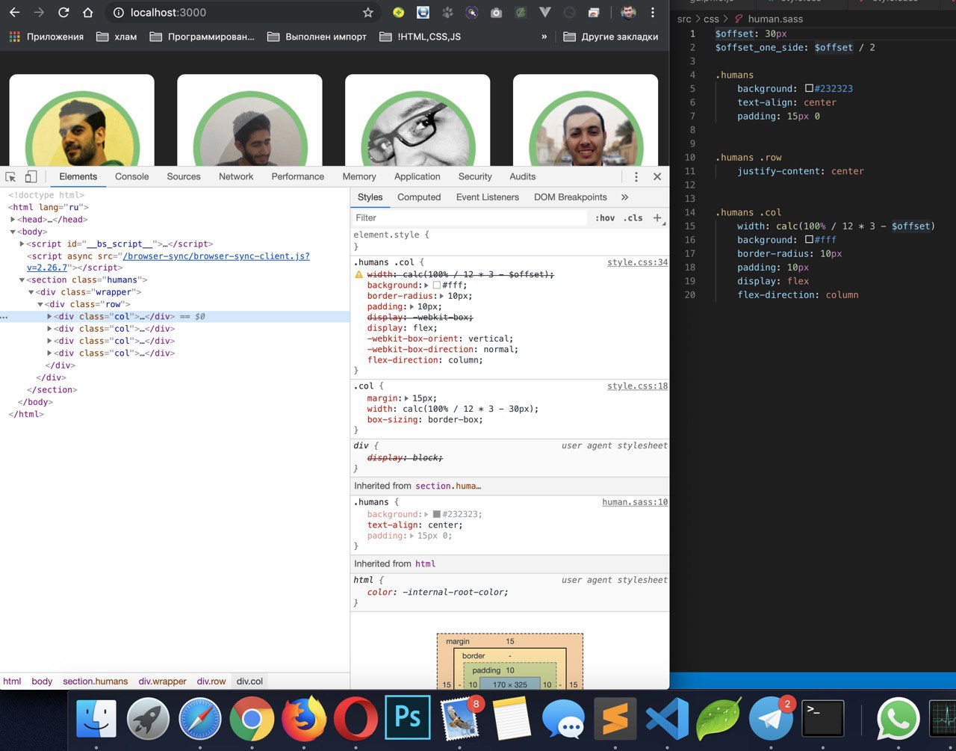Viewport: 956px width, 751px height.
Task: Open the Network tab
Action: pos(236,177)
